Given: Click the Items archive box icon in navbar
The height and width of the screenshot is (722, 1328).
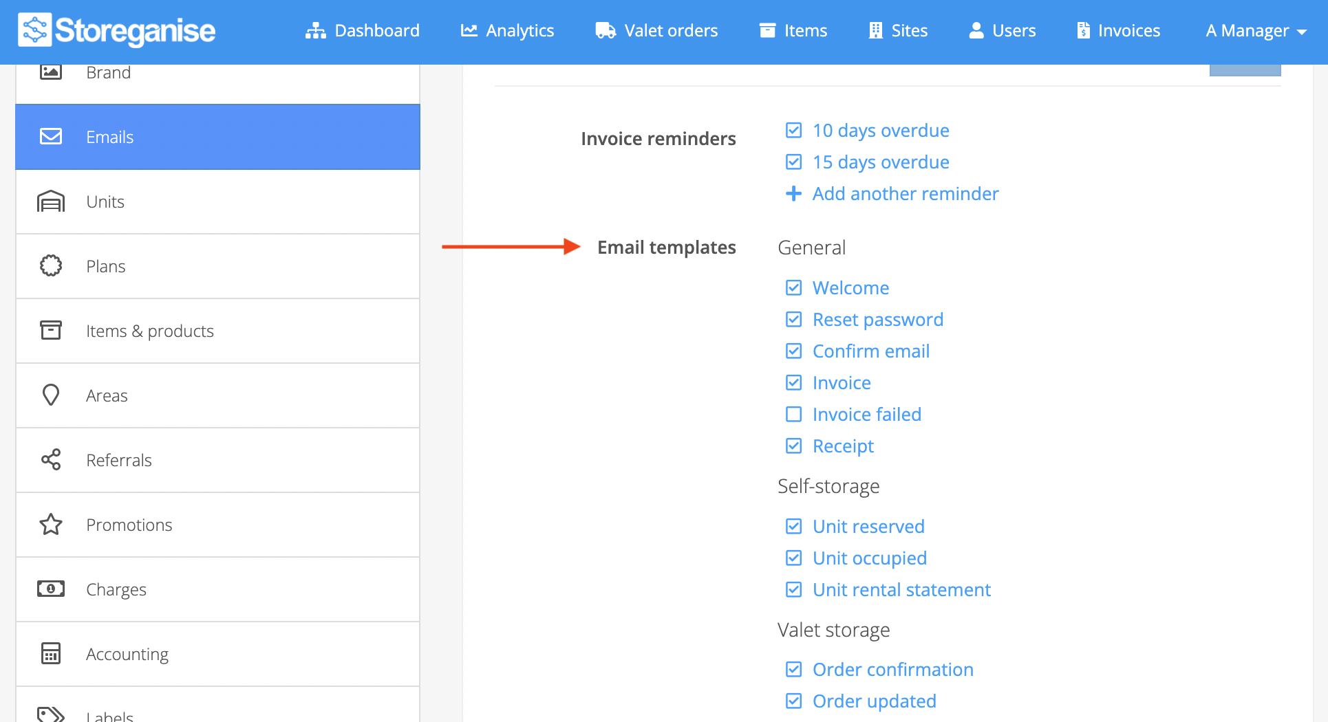Looking at the screenshot, I should click(x=767, y=30).
